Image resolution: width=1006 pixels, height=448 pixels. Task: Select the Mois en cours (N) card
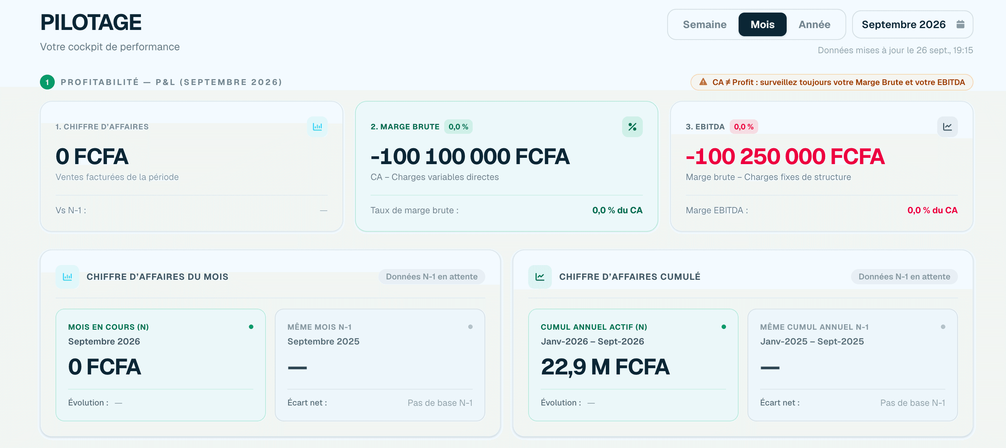coord(161,365)
